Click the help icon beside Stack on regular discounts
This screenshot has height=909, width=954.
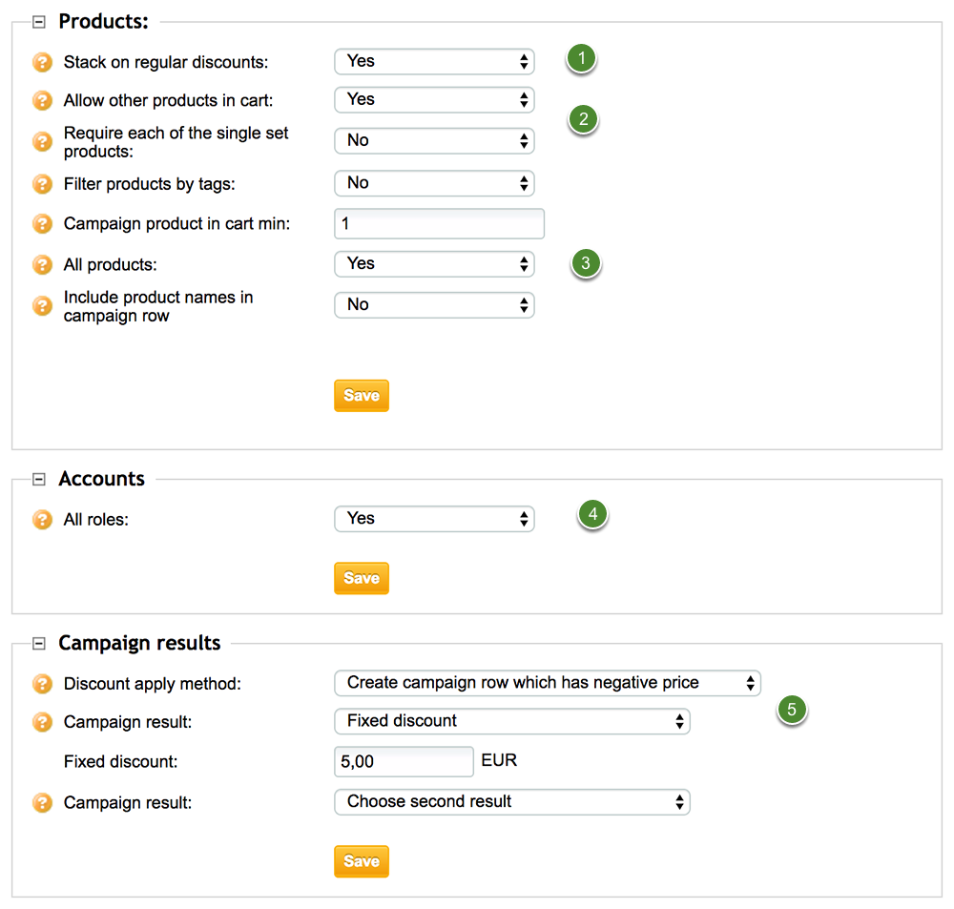tap(42, 60)
